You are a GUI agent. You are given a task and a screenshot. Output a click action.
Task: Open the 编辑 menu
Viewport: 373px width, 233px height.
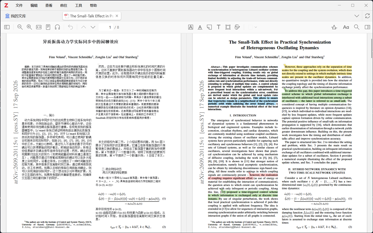click(34, 5)
